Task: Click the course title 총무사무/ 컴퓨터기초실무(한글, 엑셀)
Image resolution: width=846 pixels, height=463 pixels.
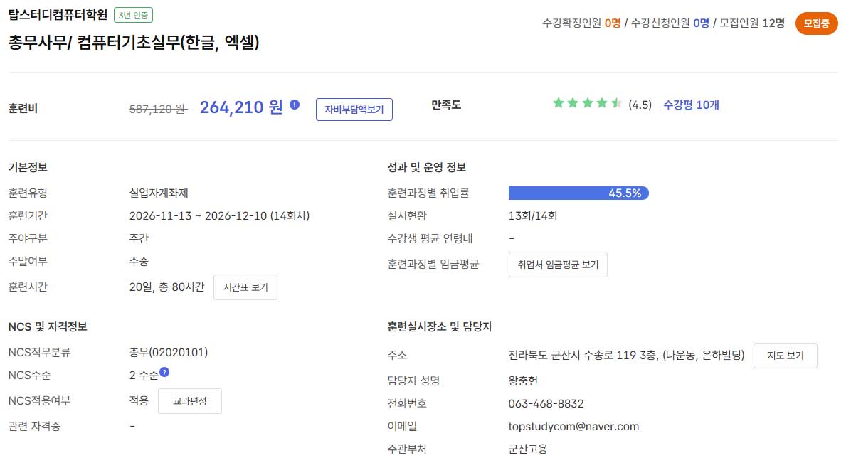Action: pos(134,42)
